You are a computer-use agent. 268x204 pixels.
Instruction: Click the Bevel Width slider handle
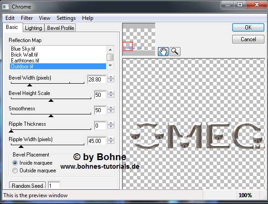tap(30, 85)
